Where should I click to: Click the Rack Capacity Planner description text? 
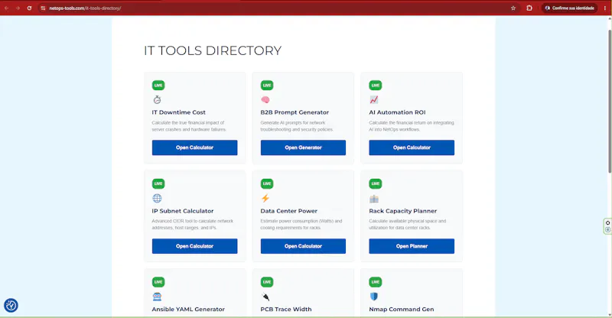[408, 224]
